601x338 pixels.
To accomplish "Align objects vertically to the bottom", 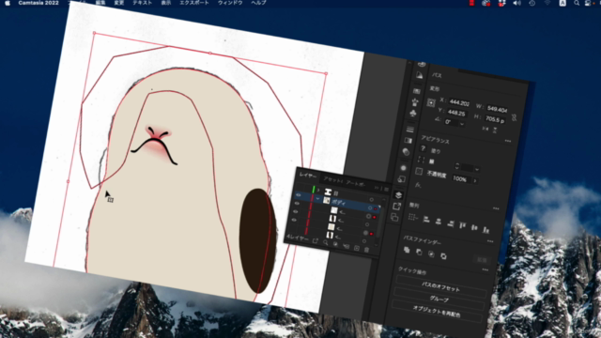I will (x=486, y=230).
